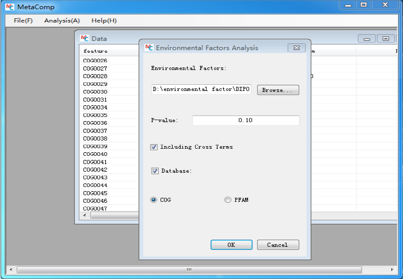Open the File(F) menu

[x=23, y=20]
